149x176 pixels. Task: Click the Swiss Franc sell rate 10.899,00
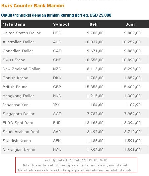click(x=131, y=60)
